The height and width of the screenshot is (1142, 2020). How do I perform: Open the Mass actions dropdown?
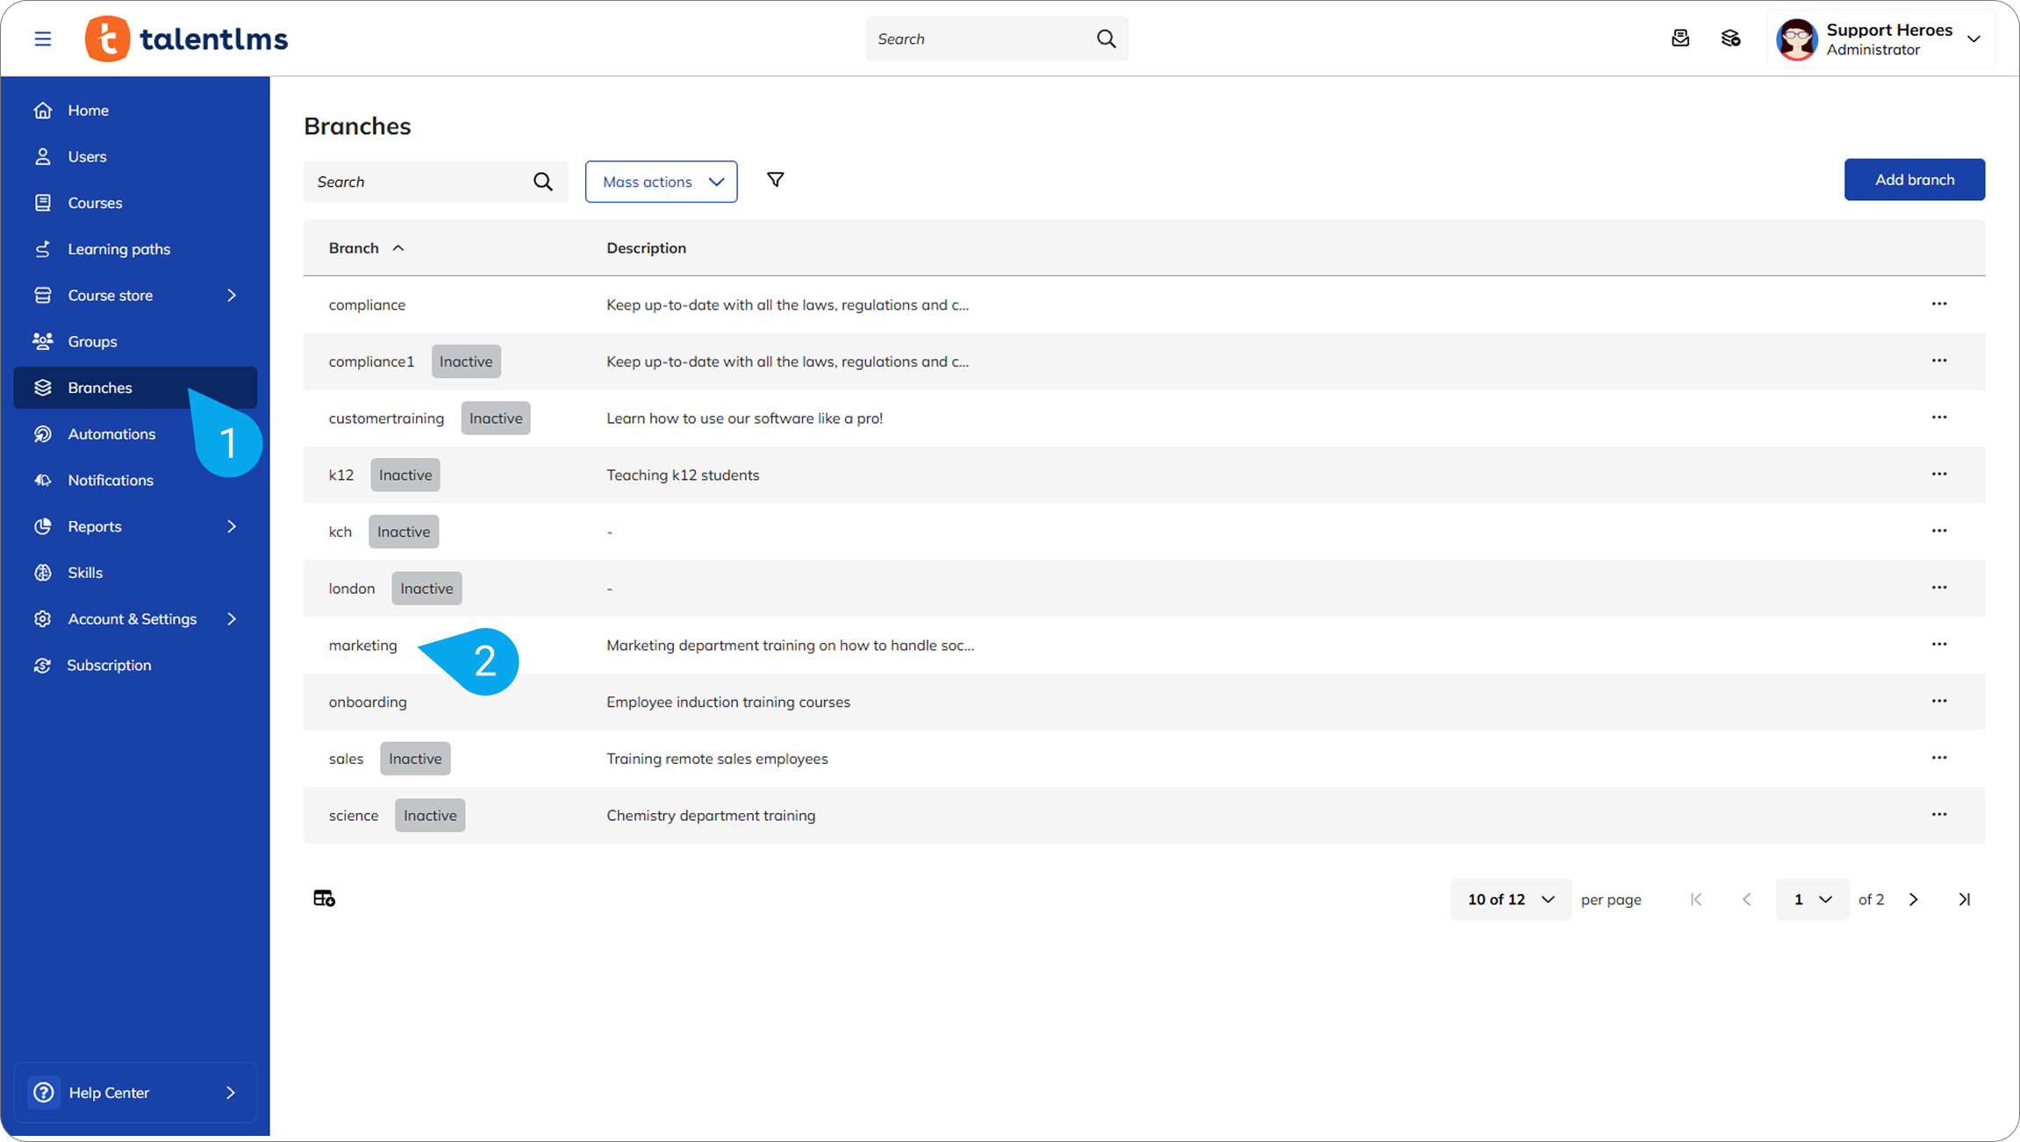661,182
